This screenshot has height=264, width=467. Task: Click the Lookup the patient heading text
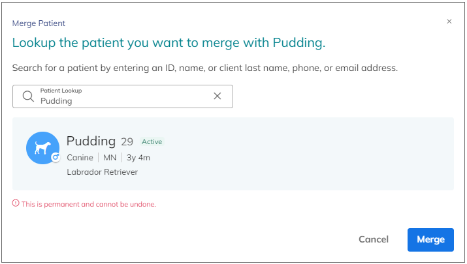point(169,43)
